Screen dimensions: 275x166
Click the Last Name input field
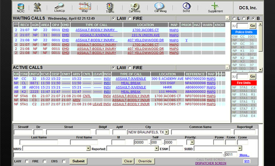coord(39,142)
